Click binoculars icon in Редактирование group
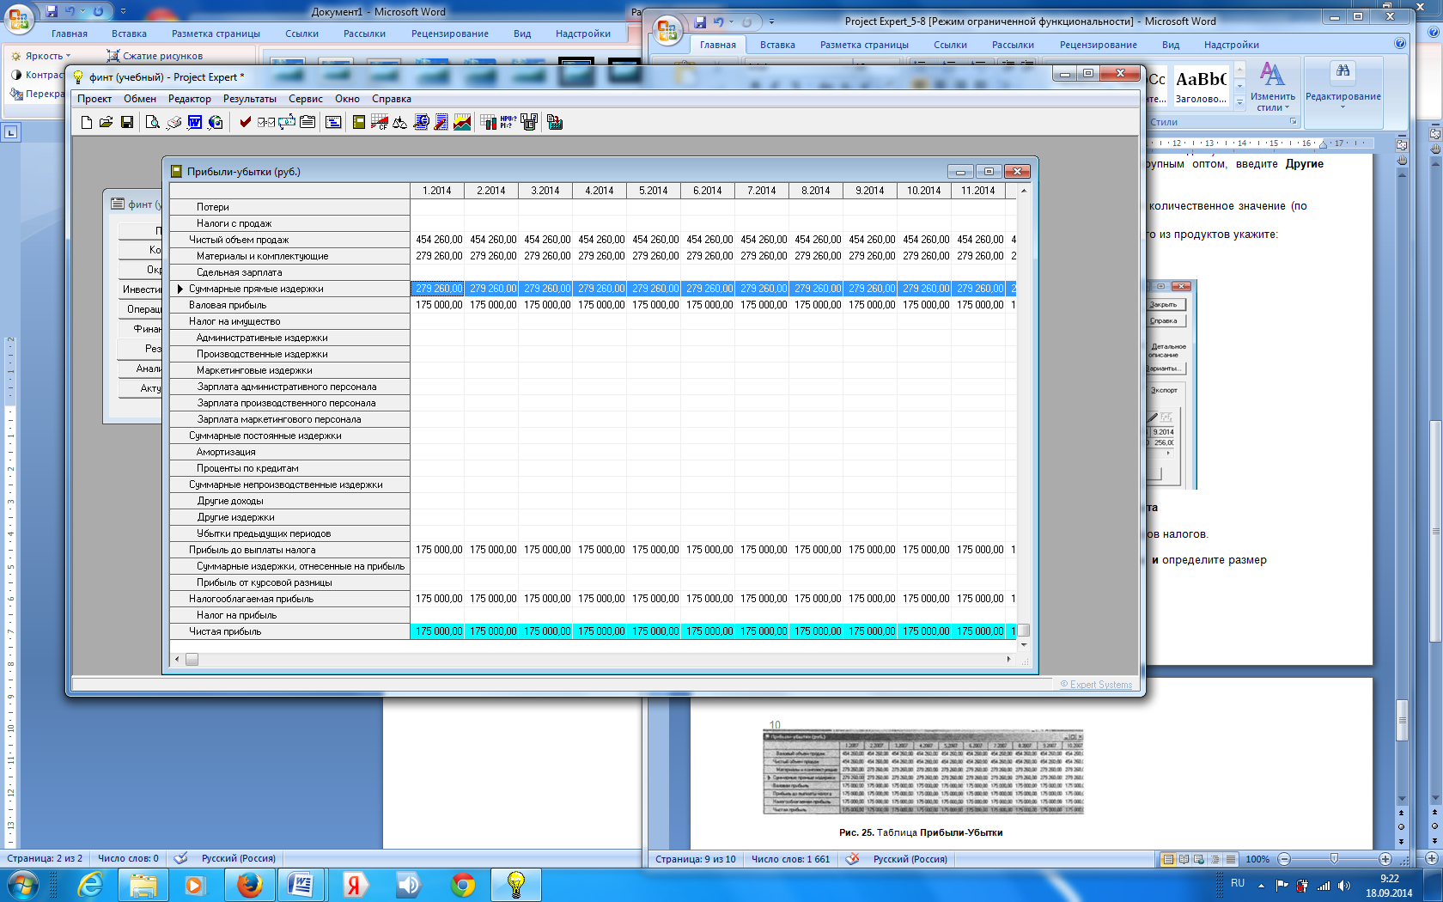Viewport: 1443px width, 902px height. coord(1343,71)
